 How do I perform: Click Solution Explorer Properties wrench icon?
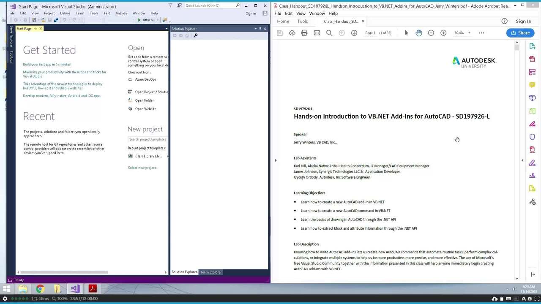point(195,35)
